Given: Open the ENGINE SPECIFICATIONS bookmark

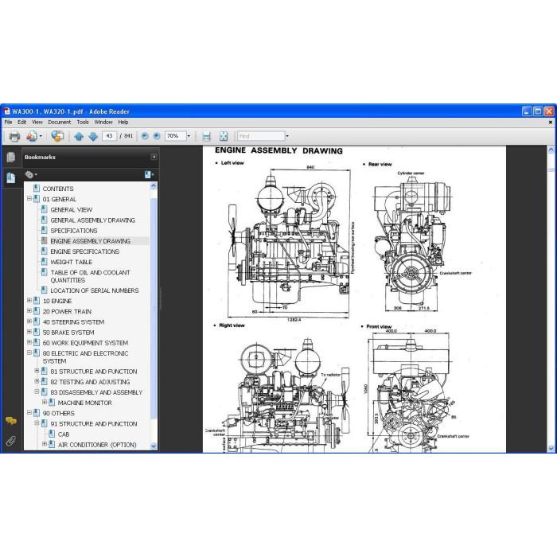Looking at the screenshot, I should (x=85, y=251).
